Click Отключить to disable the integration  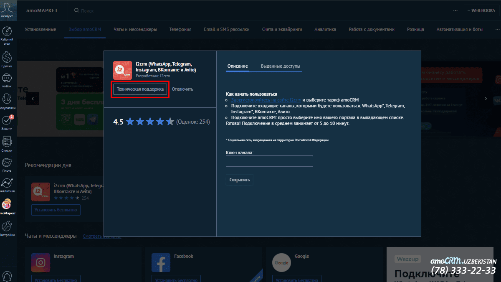coord(182,89)
